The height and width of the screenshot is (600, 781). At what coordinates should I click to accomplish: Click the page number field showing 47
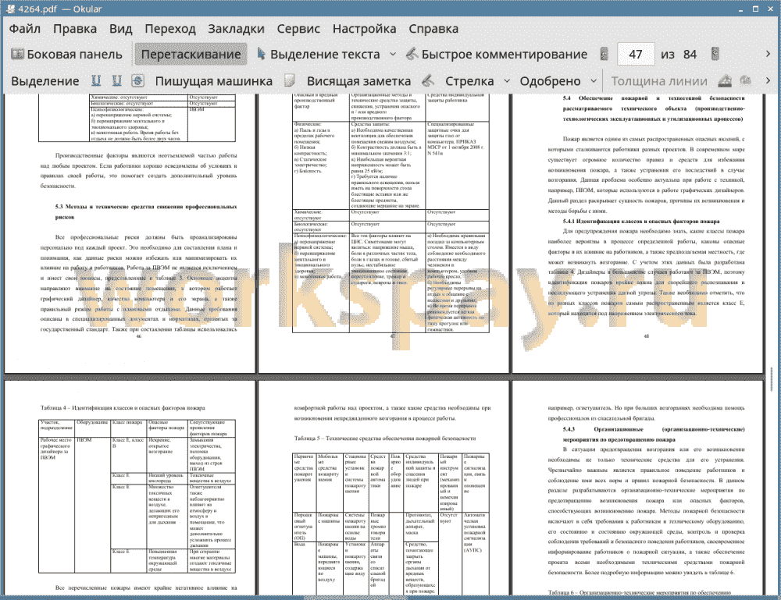click(x=636, y=55)
